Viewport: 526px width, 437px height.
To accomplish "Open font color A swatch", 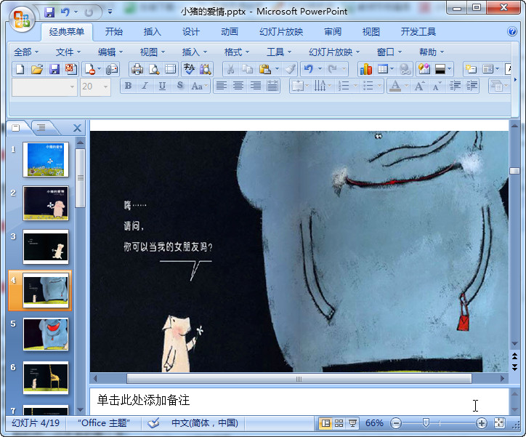I will pyautogui.click(x=395, y=86).
